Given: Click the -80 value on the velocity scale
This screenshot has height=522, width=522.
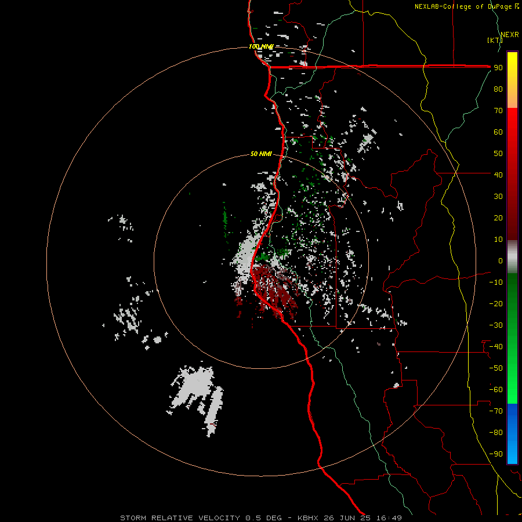Looking at the screenshot, I should pyautogui.click(x=496, y=433).
